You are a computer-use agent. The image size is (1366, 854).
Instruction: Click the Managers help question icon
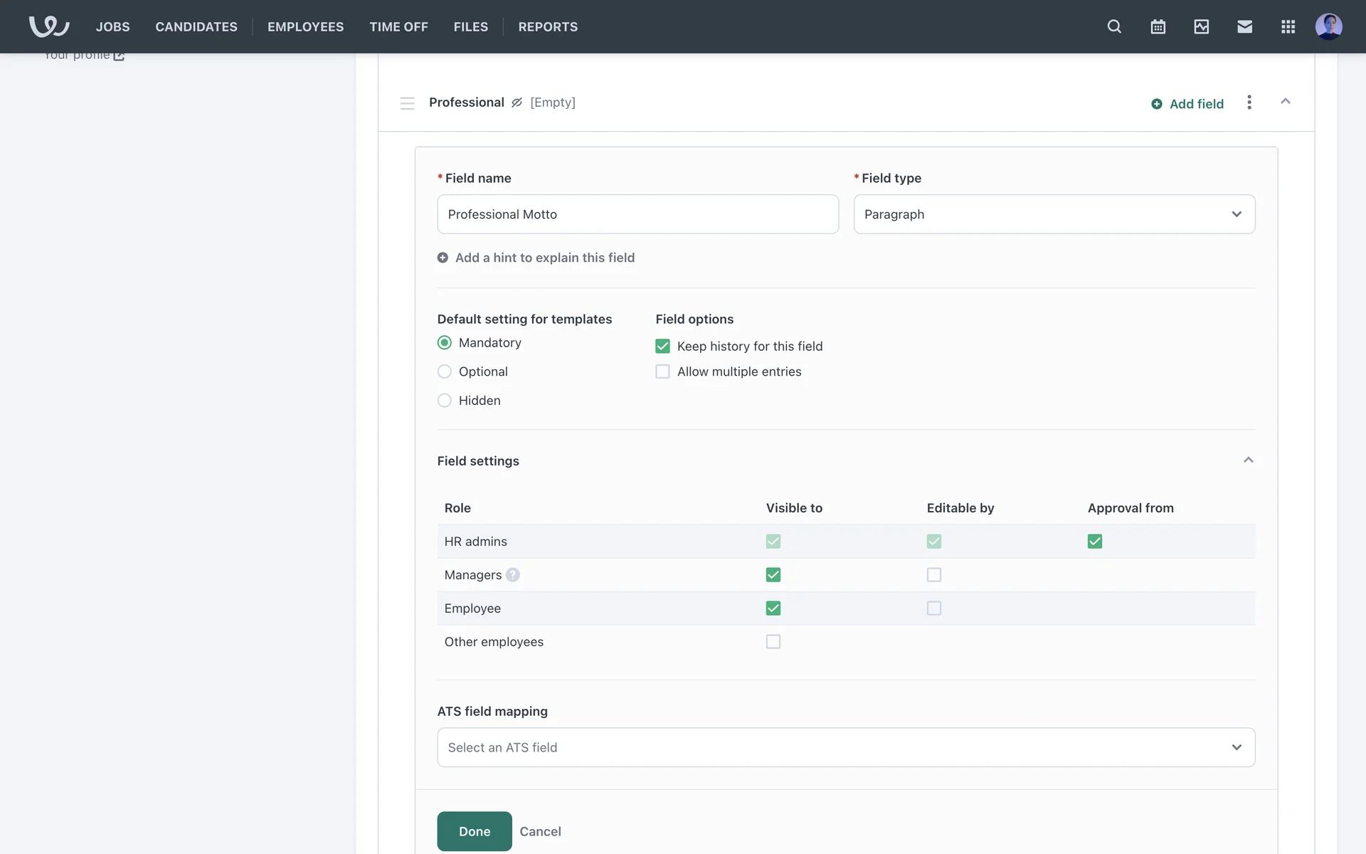512,575
